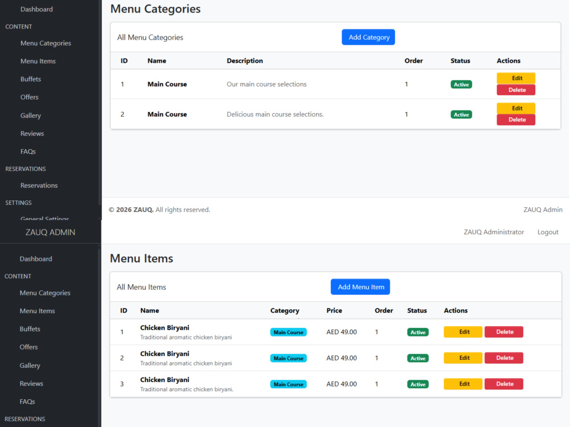Go to Menu Items in sidebar below ZAUQ ADMIN logo
Viewport: 570px width, 427px height.
[x=37, y=311]
